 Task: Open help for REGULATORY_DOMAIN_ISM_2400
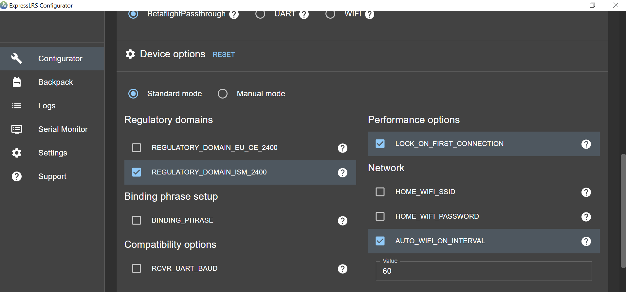tap(342, 173)
